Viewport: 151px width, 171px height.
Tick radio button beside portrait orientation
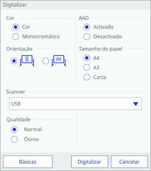click(x=14, y=61)
